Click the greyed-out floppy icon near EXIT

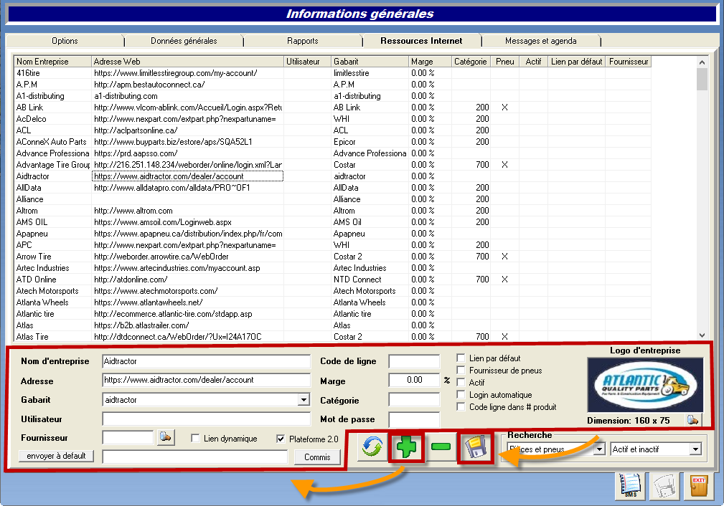point(664,487)
